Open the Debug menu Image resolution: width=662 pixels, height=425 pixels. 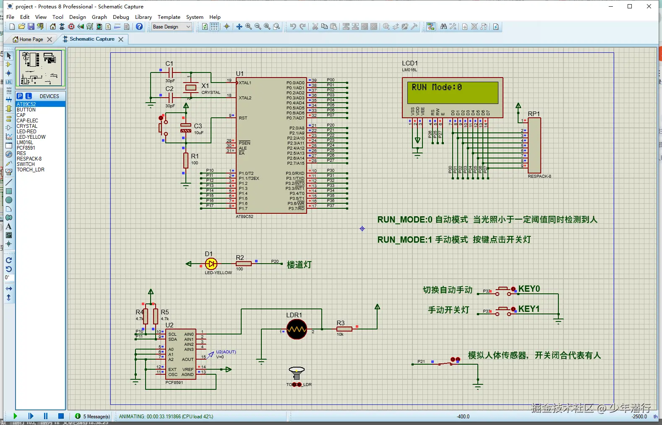click(121, 17)
